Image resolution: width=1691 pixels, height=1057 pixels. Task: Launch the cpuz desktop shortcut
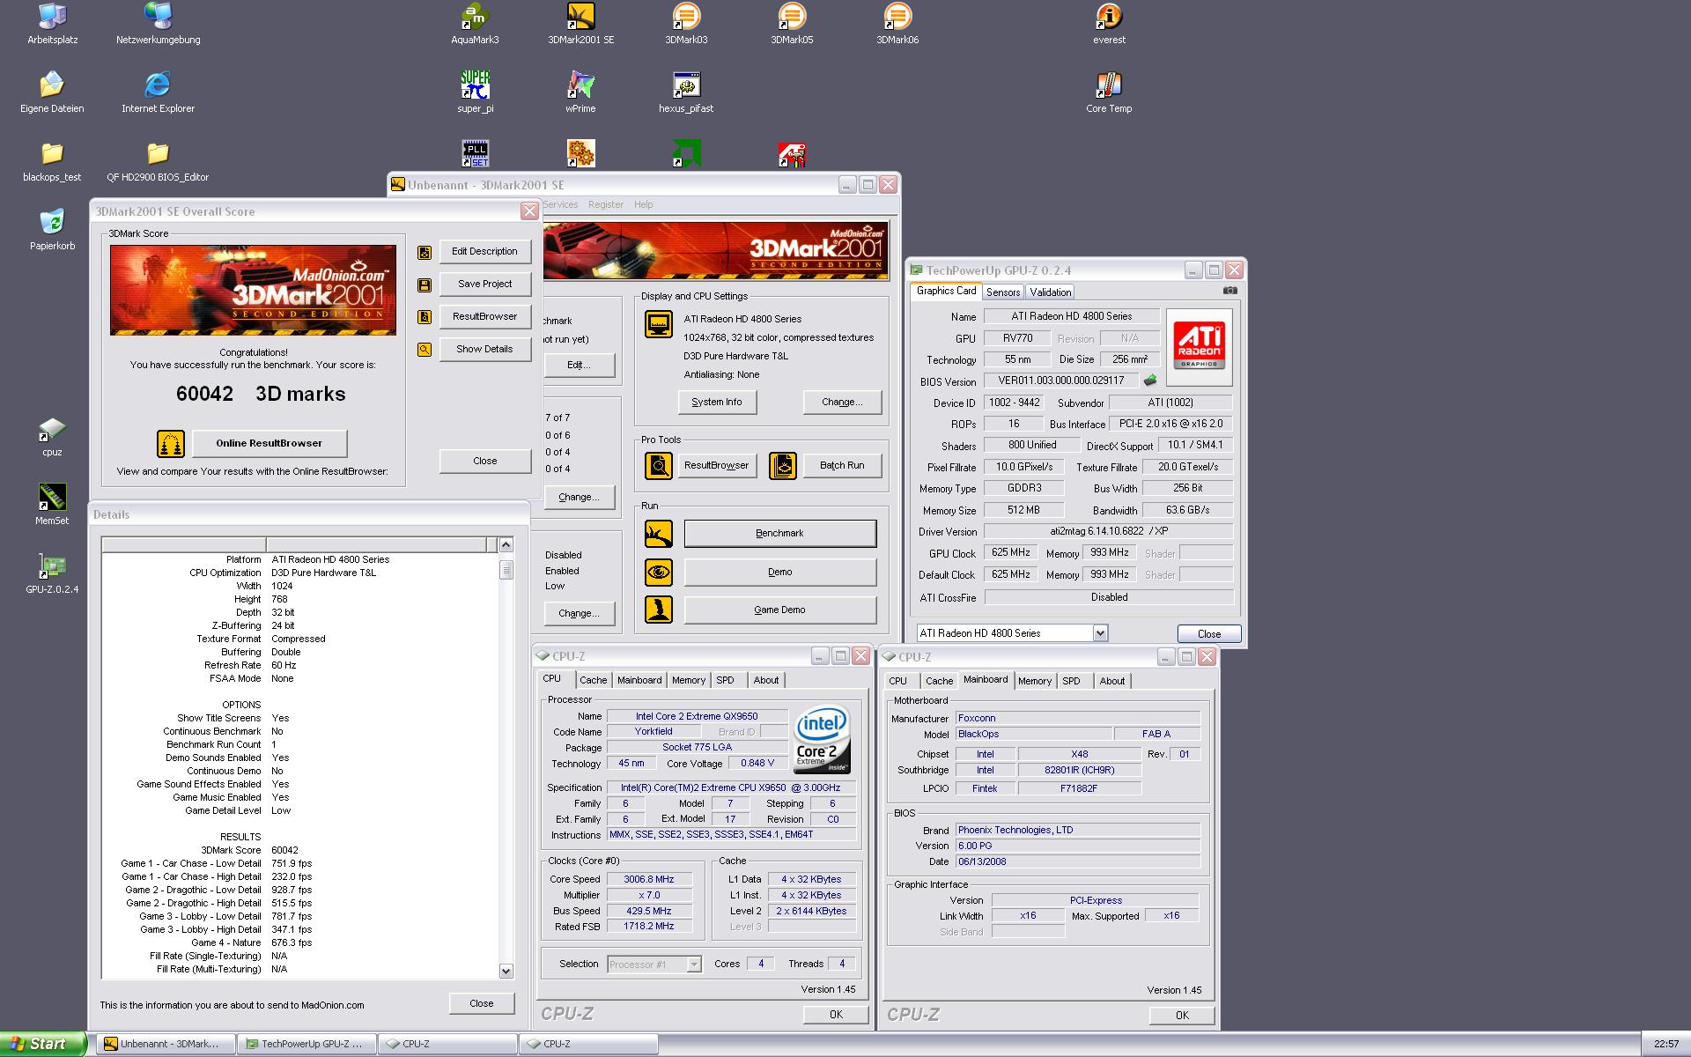[52, 436]
